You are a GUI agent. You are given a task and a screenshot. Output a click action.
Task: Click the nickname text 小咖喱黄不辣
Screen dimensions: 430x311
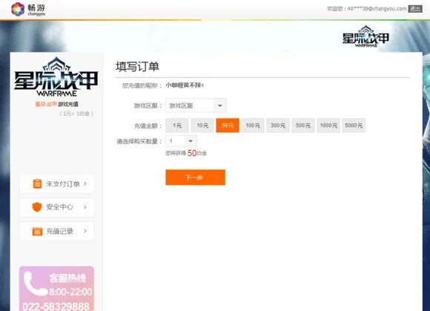(185, 85)
